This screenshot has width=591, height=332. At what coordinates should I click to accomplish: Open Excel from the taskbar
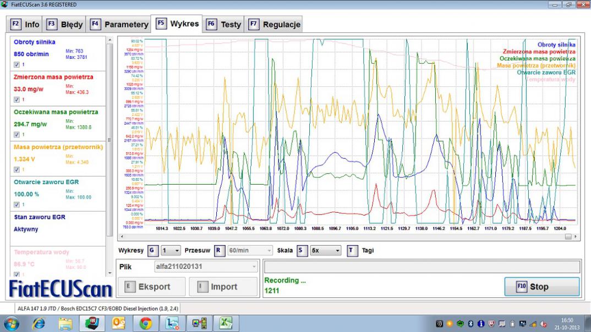click(226, 323)
